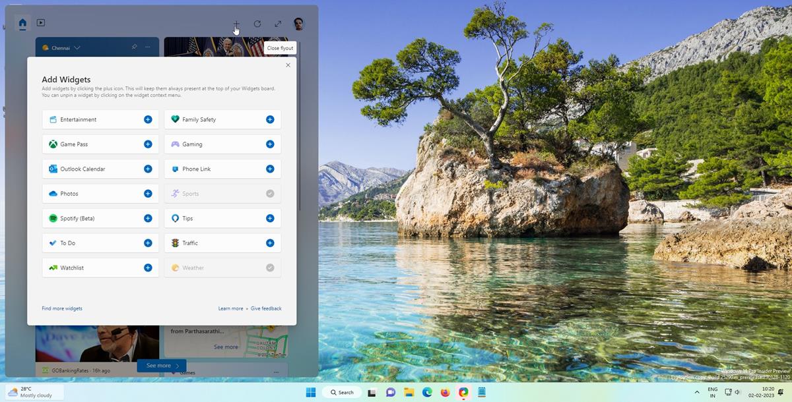Open the Widgets video tab
The height and width of the screenshot is (402, 792).
[41, 23]
